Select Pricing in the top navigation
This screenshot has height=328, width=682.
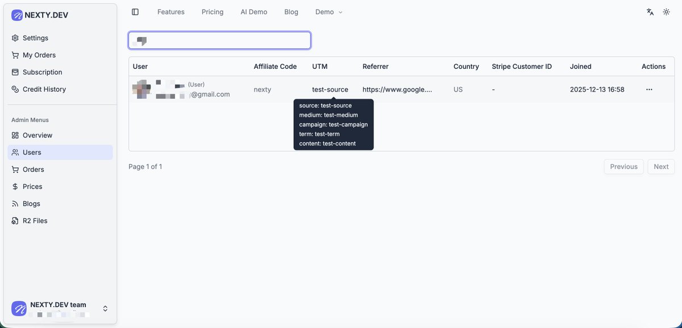pyautogui.click(x=212, y=11)
